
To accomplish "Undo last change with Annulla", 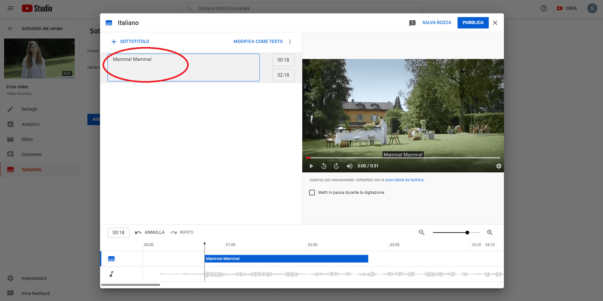I will (150, 233).
